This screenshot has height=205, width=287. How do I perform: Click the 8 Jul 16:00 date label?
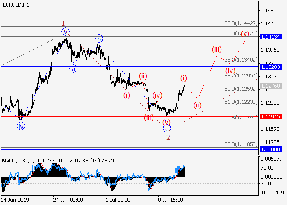point(172,200)
